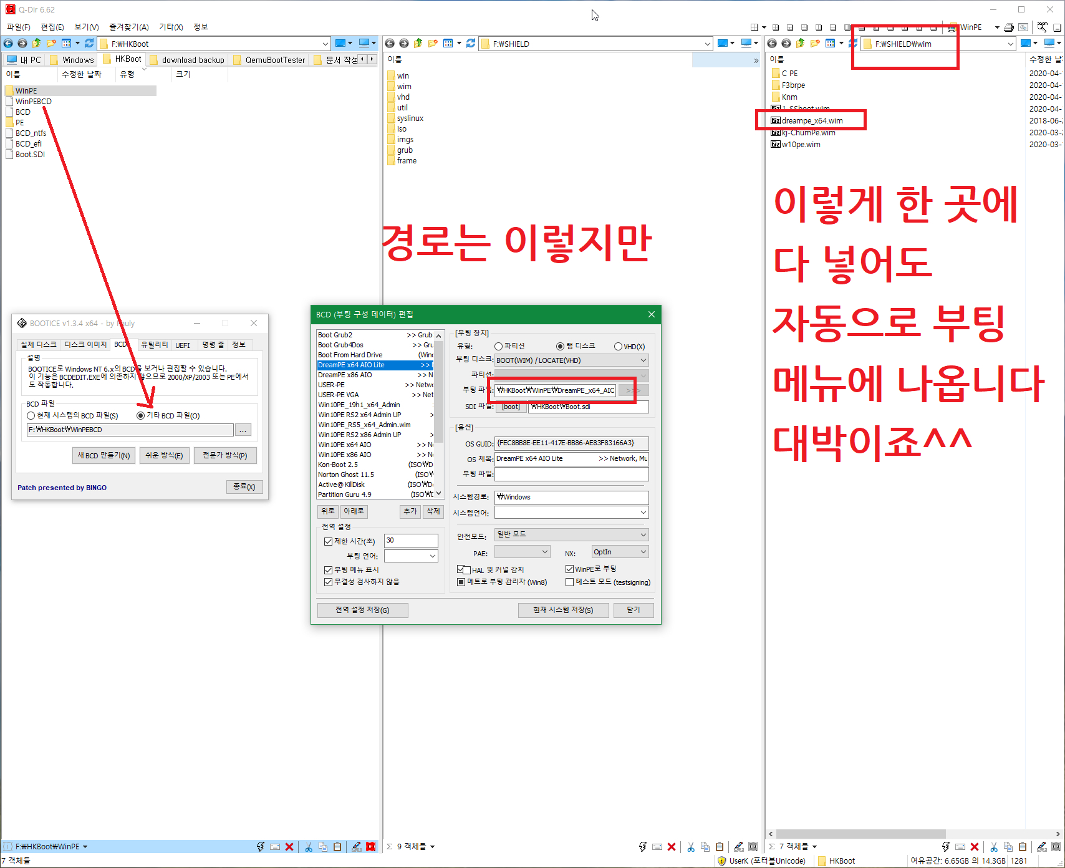Screen dimensions: 1065x868
Task: Click the red square icon in the HKBoot status bar
Action: coord(371,847)
